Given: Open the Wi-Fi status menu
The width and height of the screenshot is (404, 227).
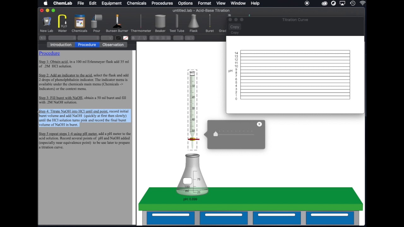Looking at the screenshot, I should [x=363, y=3].
